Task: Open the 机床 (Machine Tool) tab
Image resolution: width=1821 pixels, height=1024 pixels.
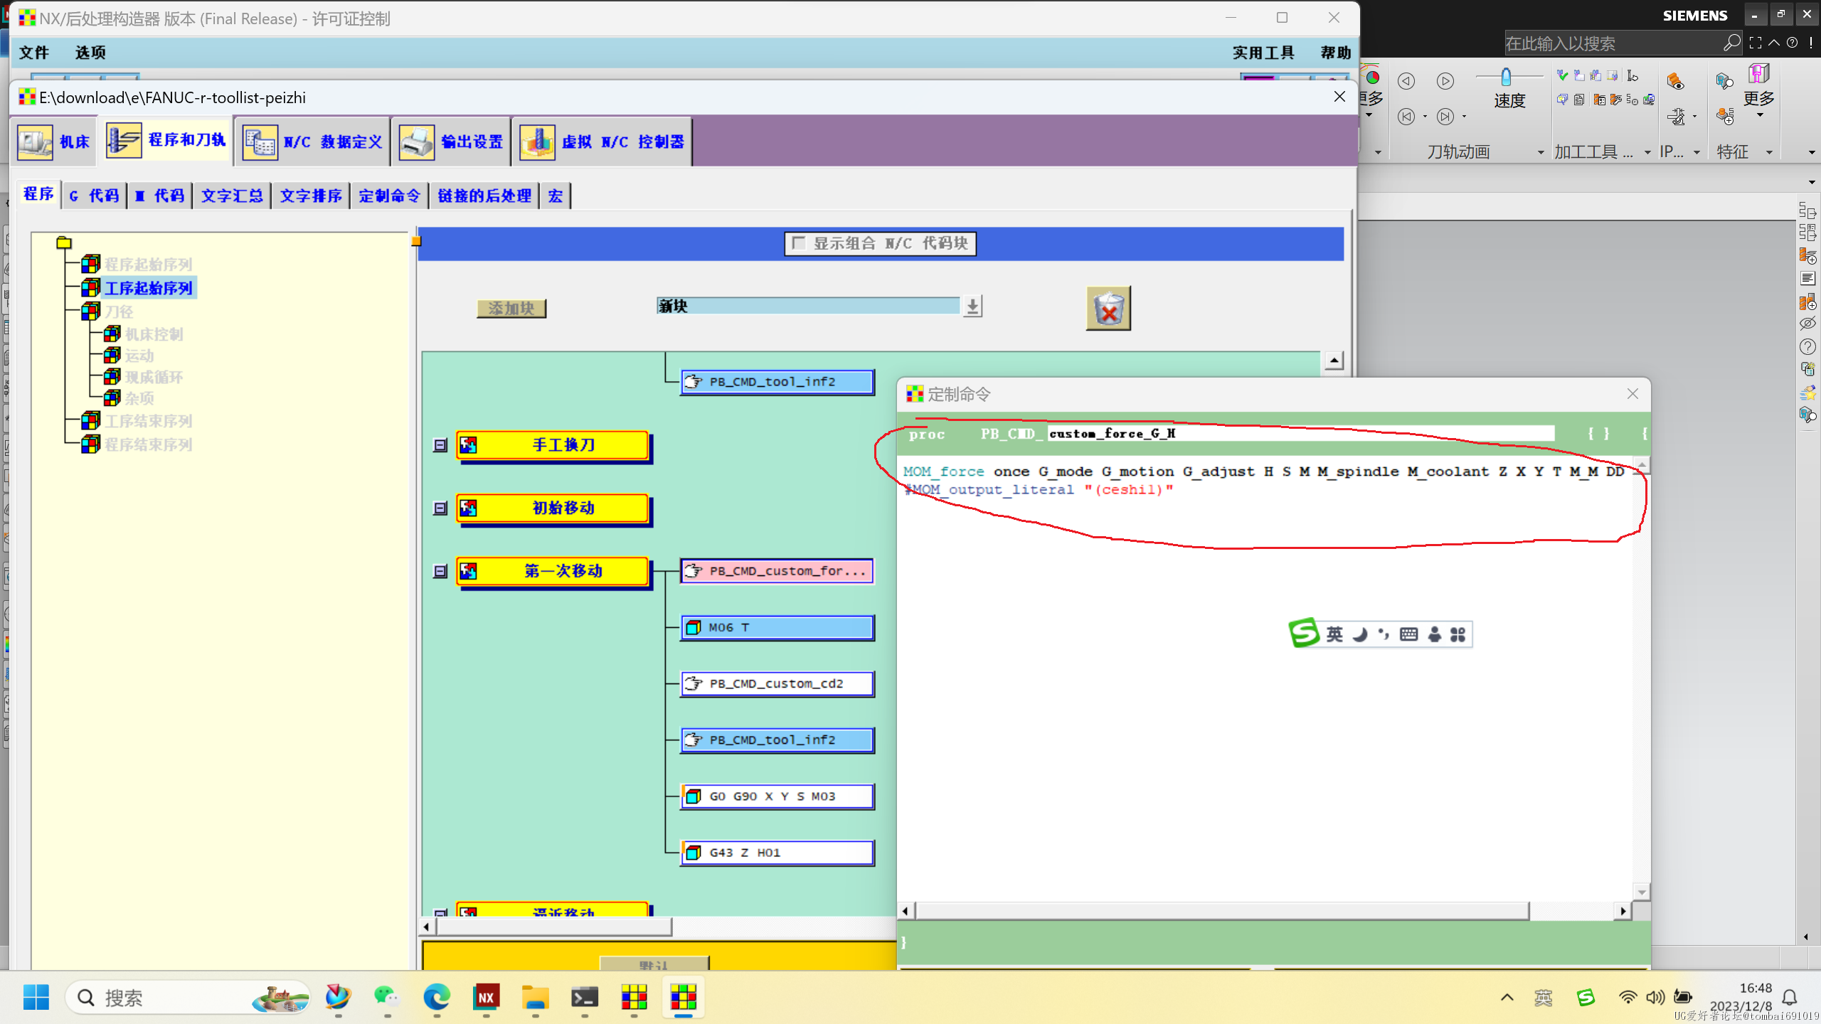Action: pyautogui.click(x=55, y=142)
